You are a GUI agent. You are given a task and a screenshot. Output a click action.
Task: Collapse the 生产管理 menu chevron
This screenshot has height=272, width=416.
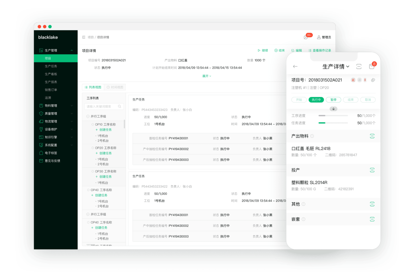click(72, 50)
